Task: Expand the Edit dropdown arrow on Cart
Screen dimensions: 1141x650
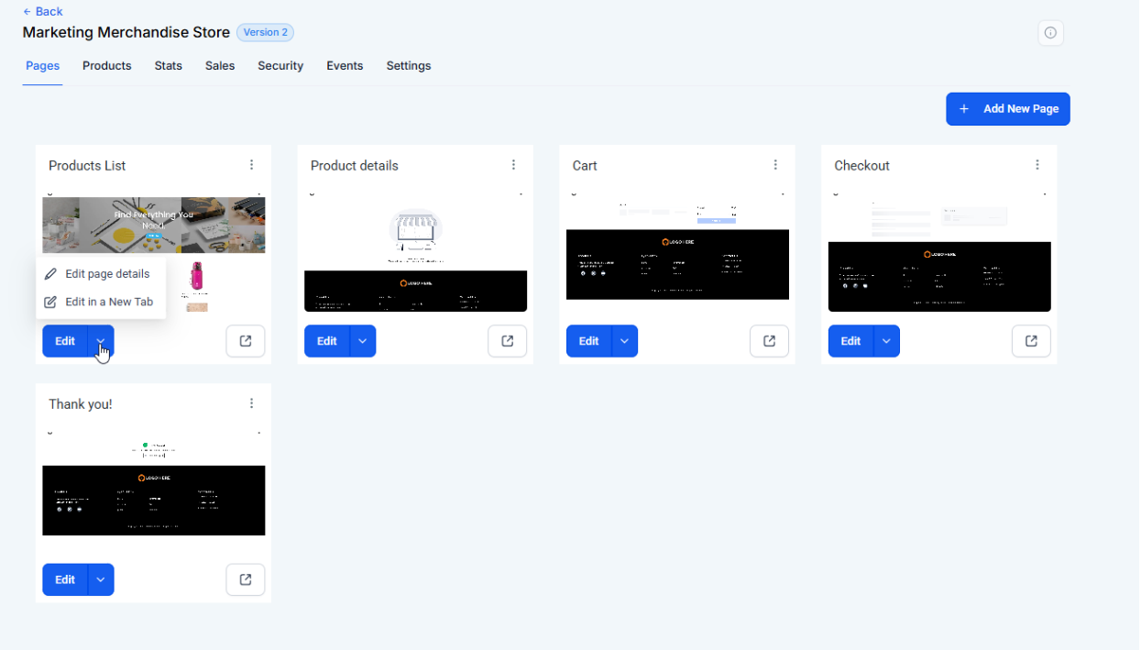Action: pyautogui.click(x=625, y=341)
